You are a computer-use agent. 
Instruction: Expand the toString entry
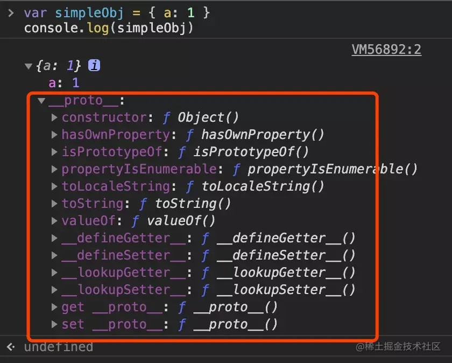click(x=54, y=204)
